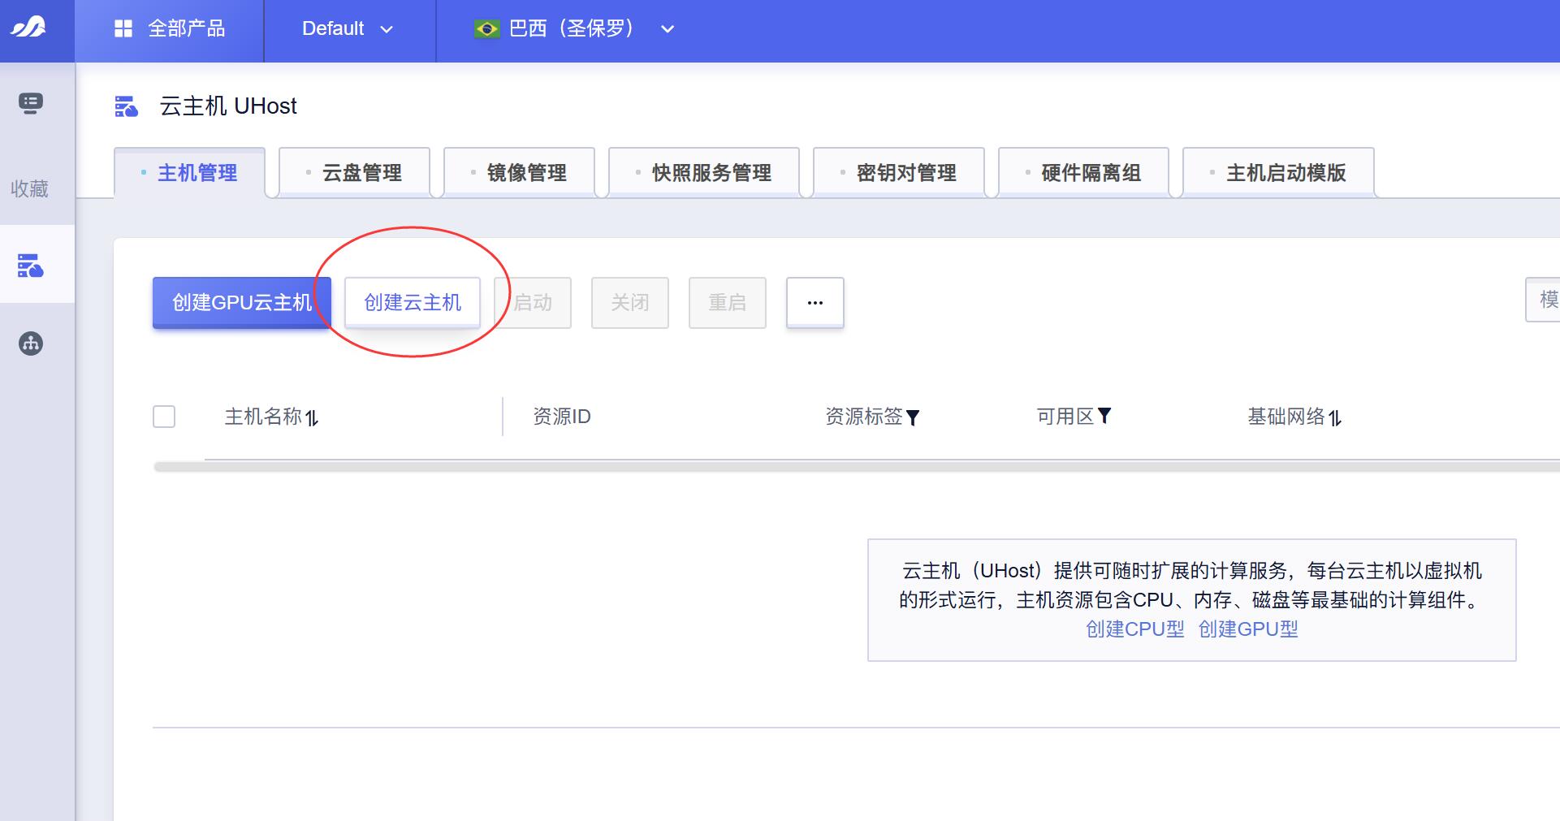The image size is (1560, 821).
Task: Click the 创建云主机 button
Action: coord(413,303)
